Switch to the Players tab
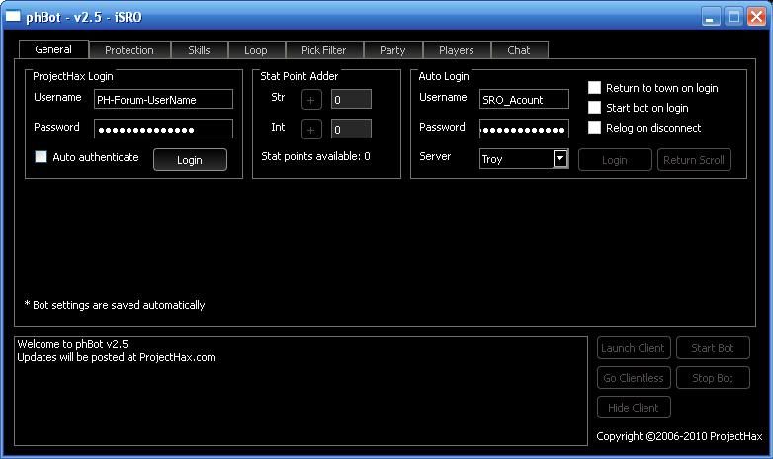Image resolution: width=773 pixels, height=459 pixels. tap(456, 50)
